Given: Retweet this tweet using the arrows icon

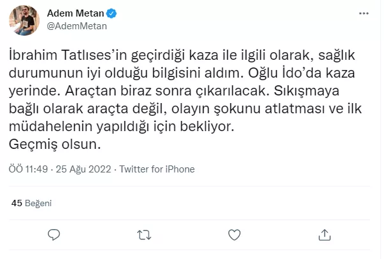Looking at the screenshot, I should pyautogui.click(x=145, y=234).
